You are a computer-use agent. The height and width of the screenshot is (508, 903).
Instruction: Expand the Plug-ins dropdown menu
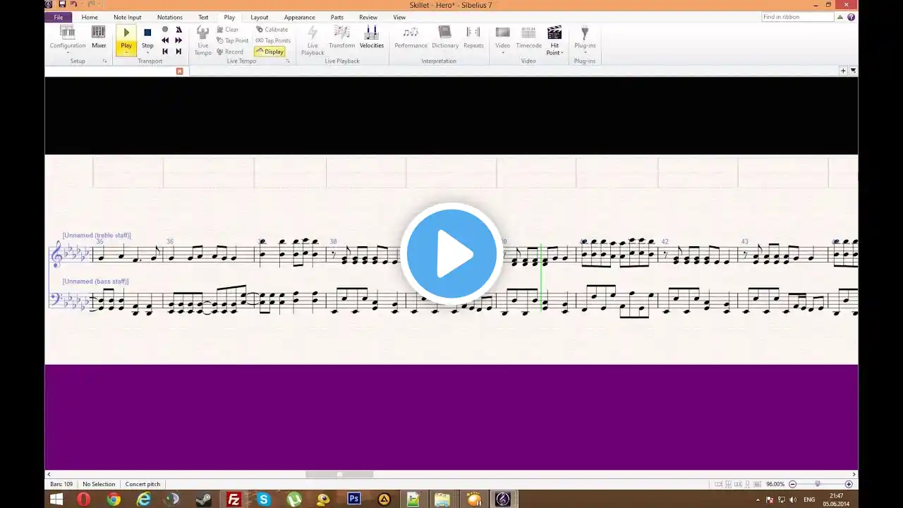click(x=585, y=40)
